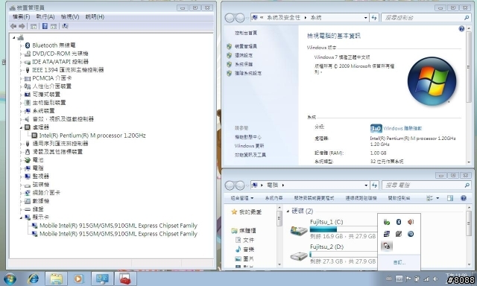
Task: Click Device Manager's back arrow toolbar icon
Action: [13, 27]
